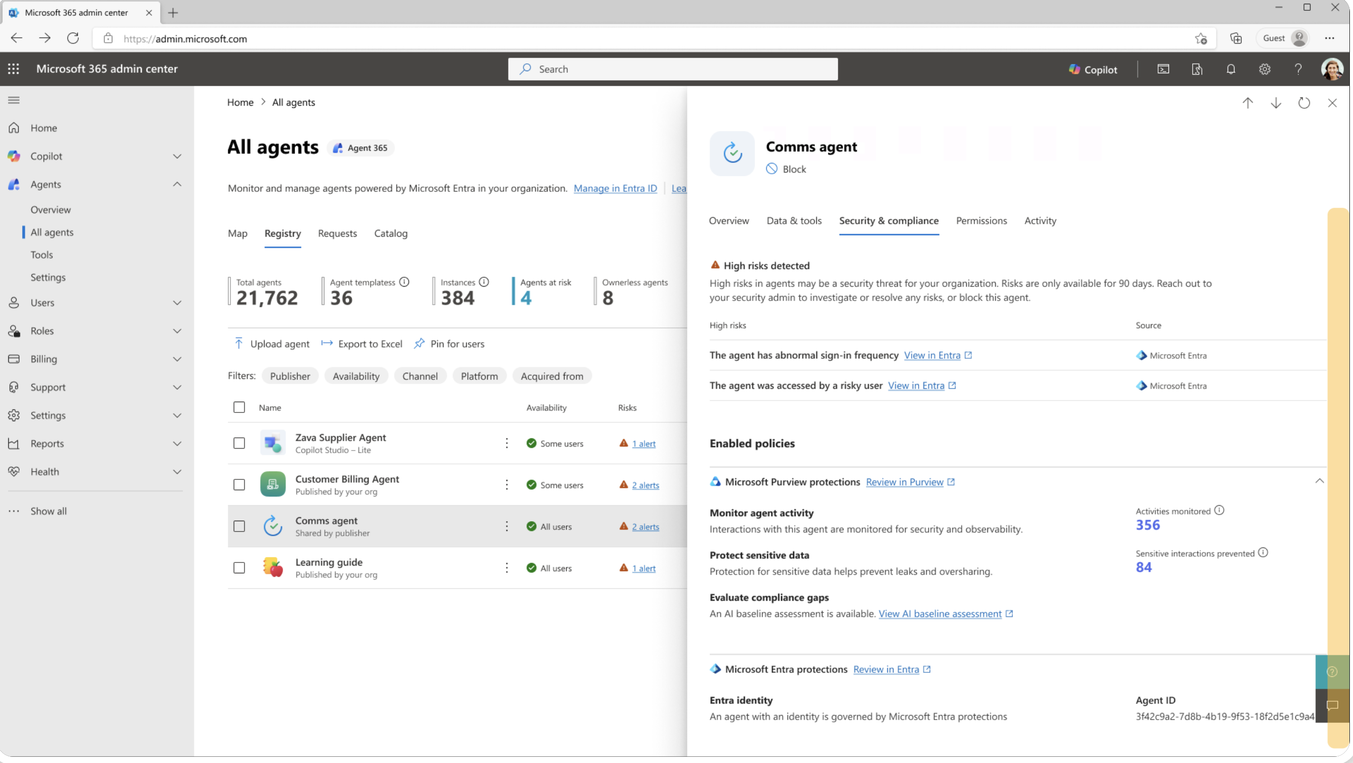Open the Availability filter
Image resolution: width=1353 pixels, height=763 pixels.
point(356,376)
